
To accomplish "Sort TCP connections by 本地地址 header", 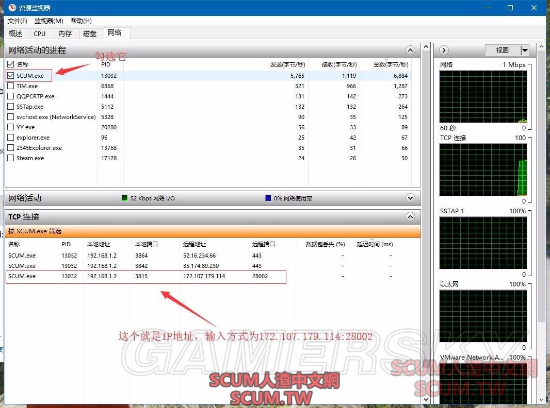I will [x=98, y=245].
